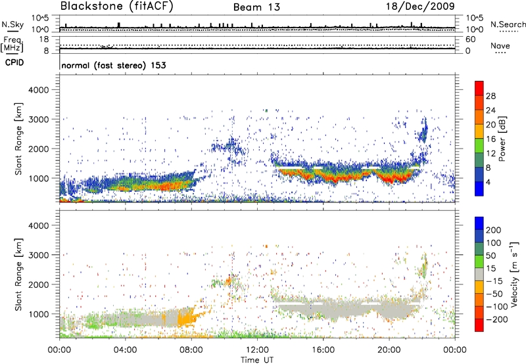Click the '12:00' time axis label

tap(257, 350)
